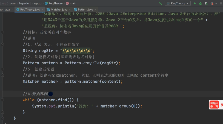Screen dimensions: 223x124
Task: Switch to the Pattern.java tab
Action: pos(85,10)
